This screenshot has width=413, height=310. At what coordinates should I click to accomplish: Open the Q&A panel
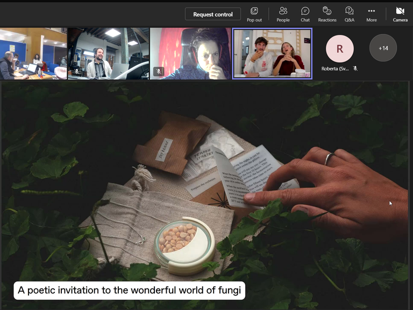pyautogui.click(x=350, y=14)
